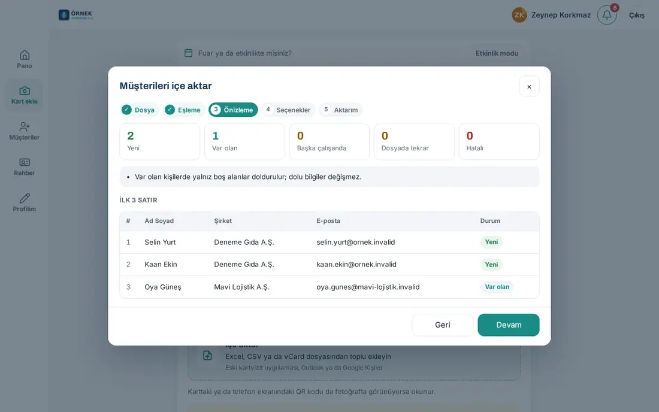This screenshot has width=659, height=412.
Task: Click the Var olan count card
Action: coord(244,141)
